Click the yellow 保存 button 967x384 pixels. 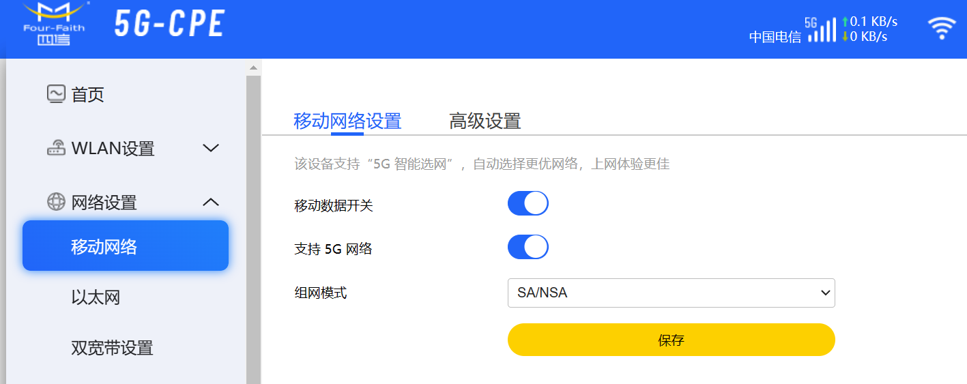tap(672, 340)
